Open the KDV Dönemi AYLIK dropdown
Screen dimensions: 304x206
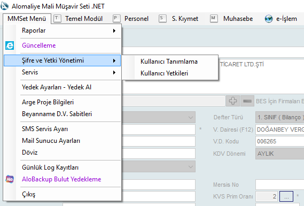click(280, 154)
